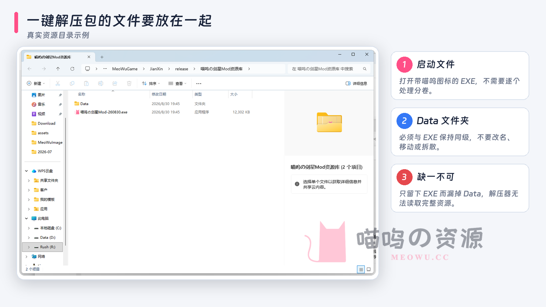Switch to large thumbnails view icon
Screen dimensions: 546x307
pyautogui.click(x=369, y=269)
